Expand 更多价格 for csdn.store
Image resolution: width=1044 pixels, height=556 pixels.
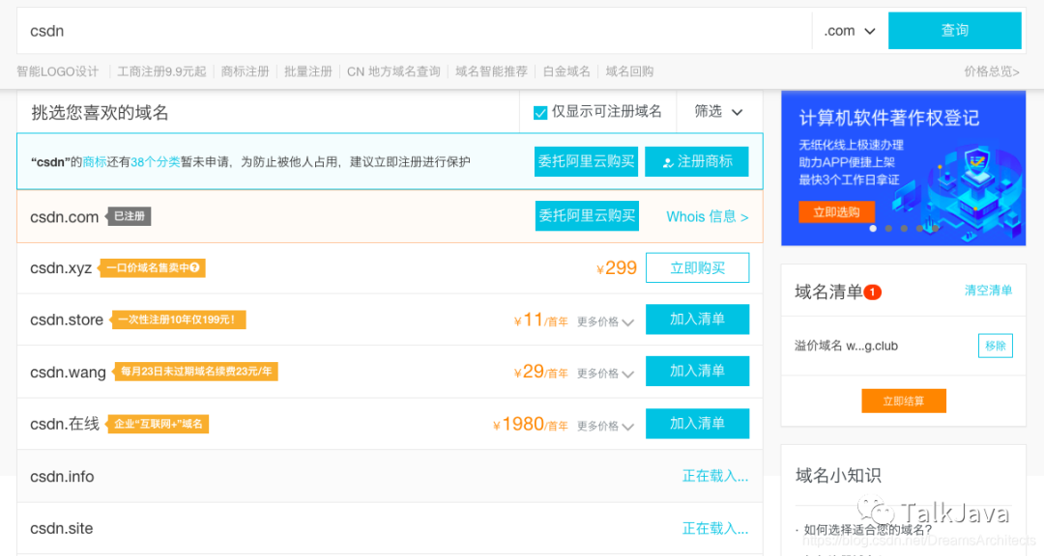[x=605, y=321]
